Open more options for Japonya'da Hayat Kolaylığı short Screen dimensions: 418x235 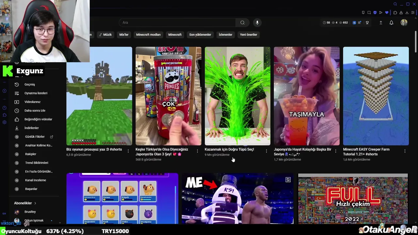click(x=336, y=151)
